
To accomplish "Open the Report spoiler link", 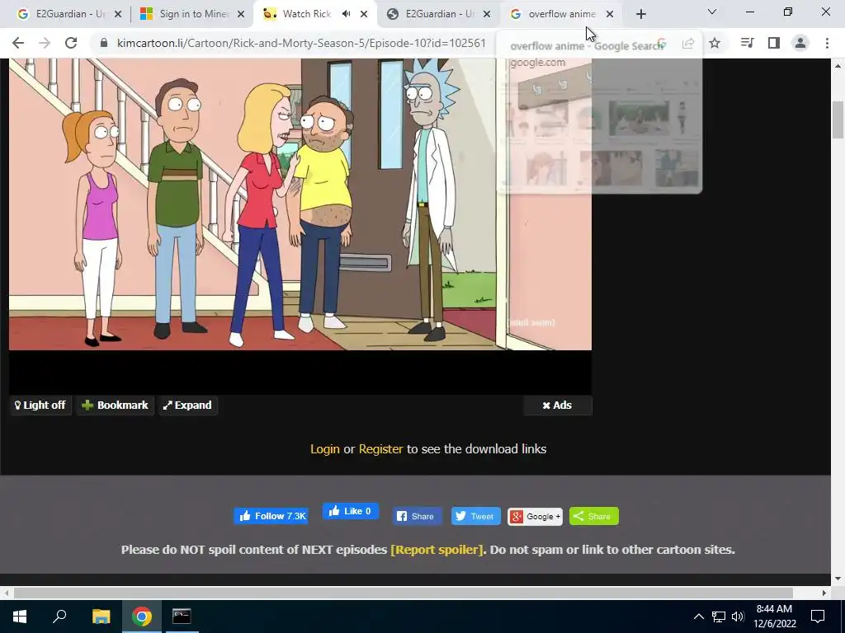I will pyautogui.click(x=437, y=550).
